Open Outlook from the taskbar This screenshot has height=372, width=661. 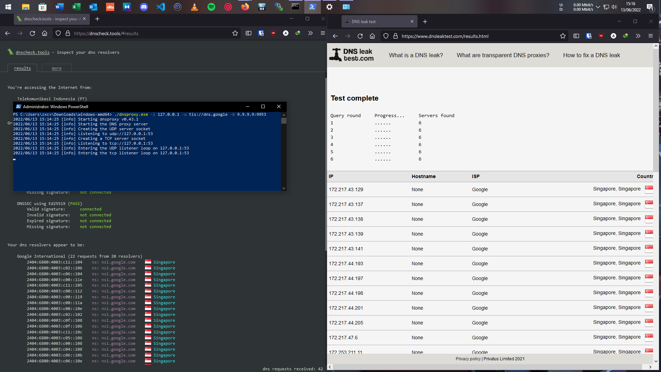pos(93,7)
